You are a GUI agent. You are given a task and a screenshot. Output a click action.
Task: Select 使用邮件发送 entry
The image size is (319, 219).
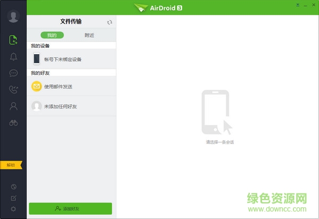click(71, 86)
